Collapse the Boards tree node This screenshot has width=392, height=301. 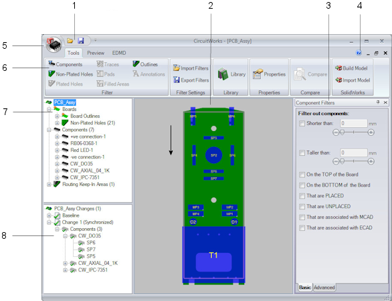pos(49,109)
